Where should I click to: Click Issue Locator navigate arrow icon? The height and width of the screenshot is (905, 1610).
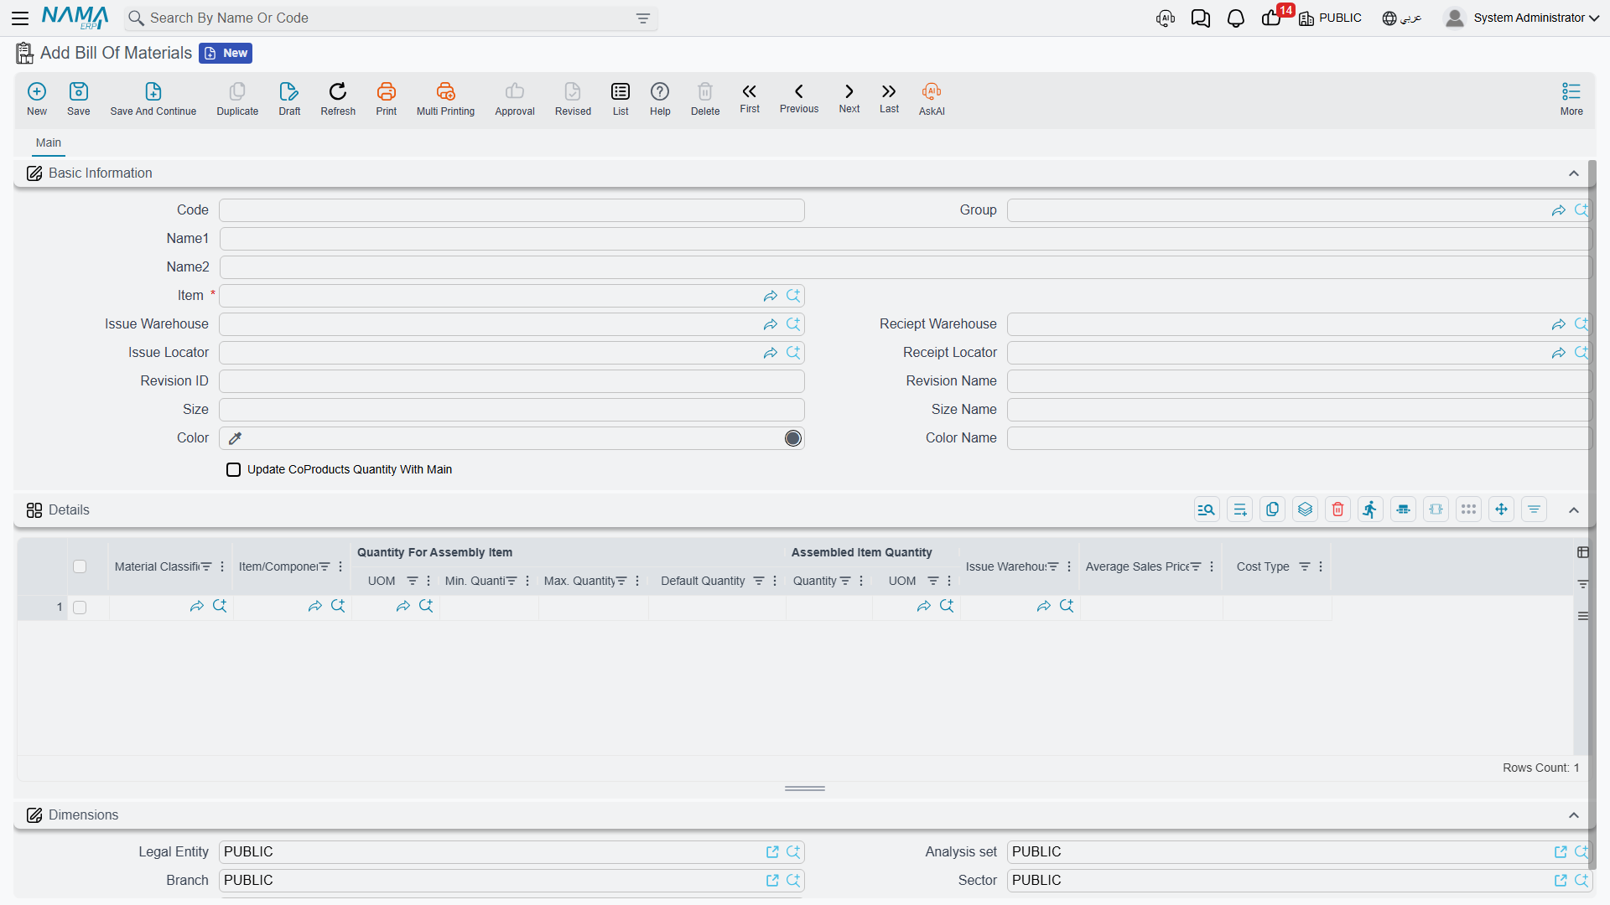[771, 353]
